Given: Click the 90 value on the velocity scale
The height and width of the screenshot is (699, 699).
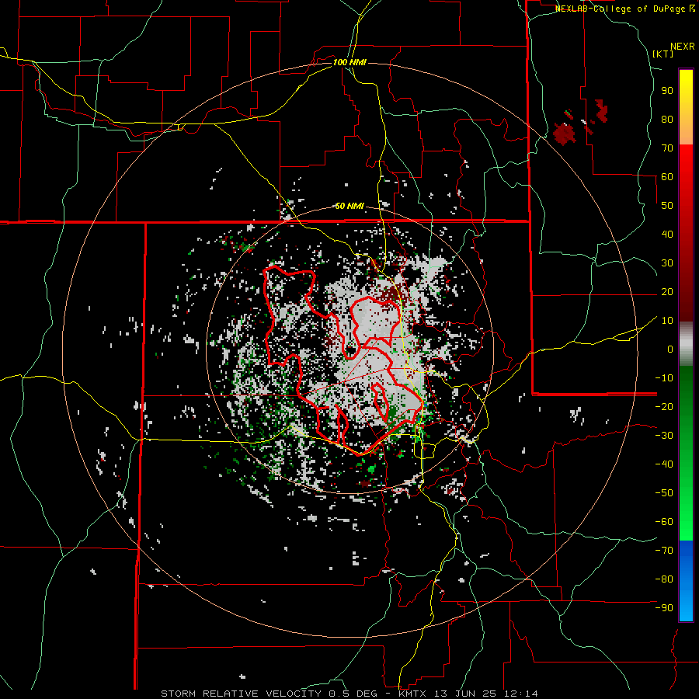Looking at the screenshot, I should (x=667, y=91).
